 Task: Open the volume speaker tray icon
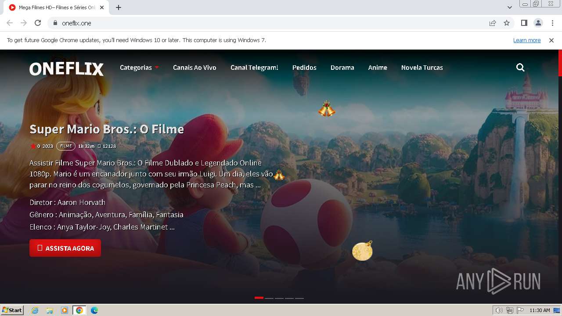click(x=499, y=310)
